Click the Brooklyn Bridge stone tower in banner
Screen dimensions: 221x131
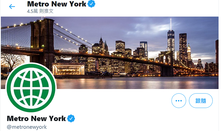(42, 42)
